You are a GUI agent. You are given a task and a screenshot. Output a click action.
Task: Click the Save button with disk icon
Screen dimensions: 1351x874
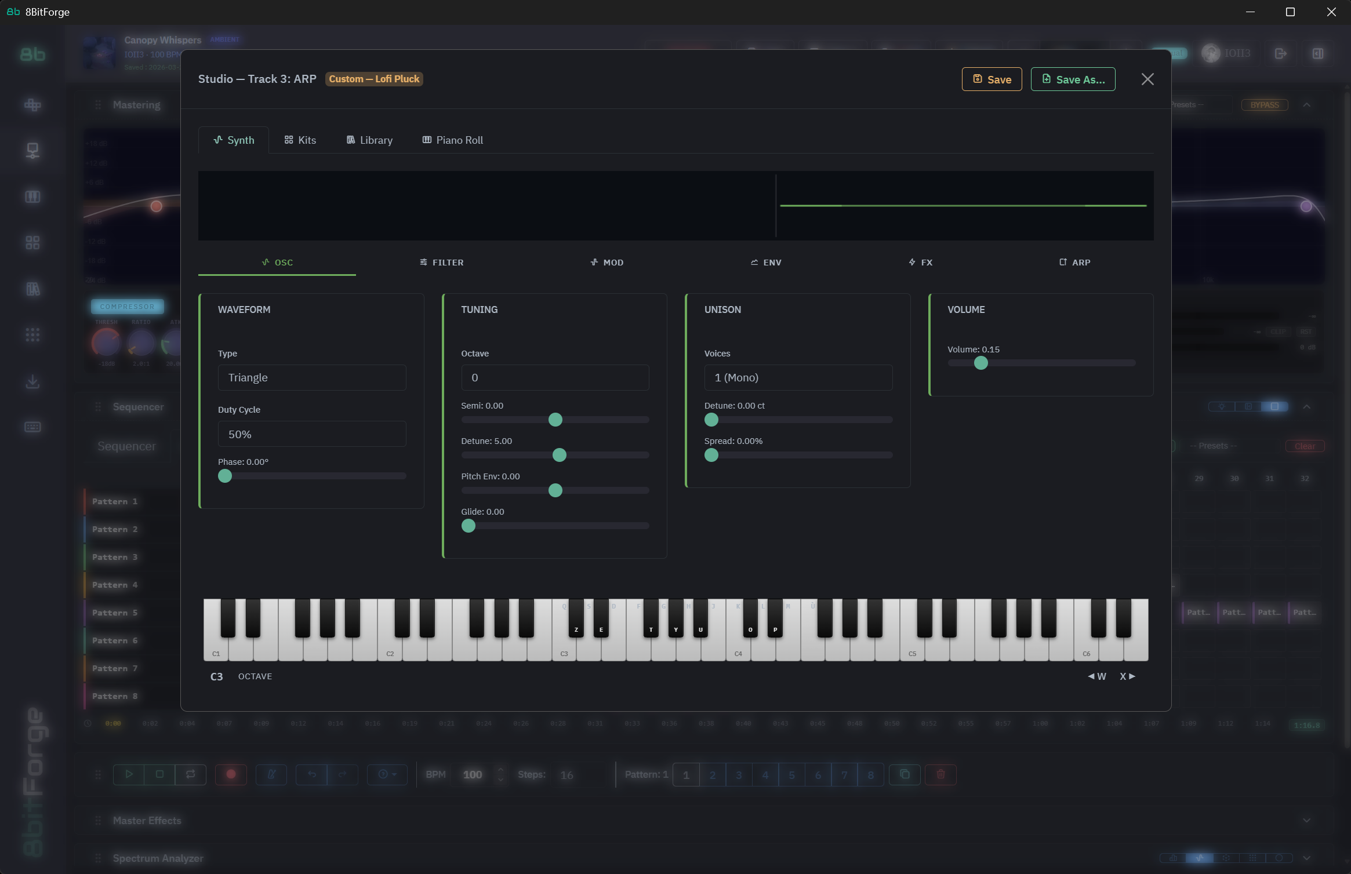tap(992, 79)
